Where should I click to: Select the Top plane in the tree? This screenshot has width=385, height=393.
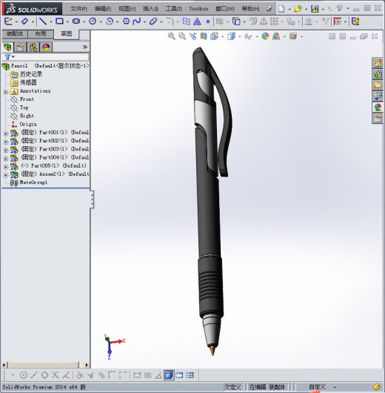click(x=24, y=108)
